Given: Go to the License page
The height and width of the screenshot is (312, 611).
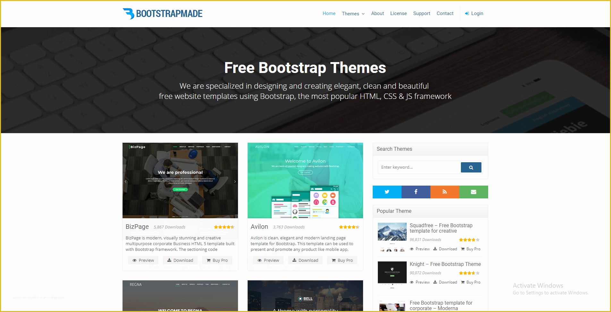Looking at the screenshot, I should pos(398,13).
